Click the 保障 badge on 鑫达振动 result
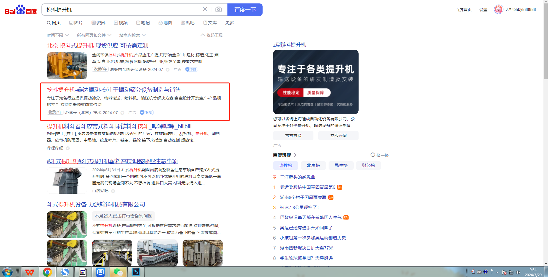 pyautogui.click(x=147, y=113)
